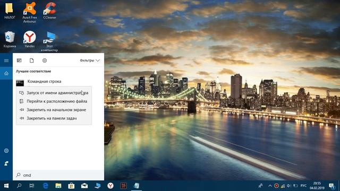Open Mail app from taskbar
340x191 pixels.
(84, 186)
